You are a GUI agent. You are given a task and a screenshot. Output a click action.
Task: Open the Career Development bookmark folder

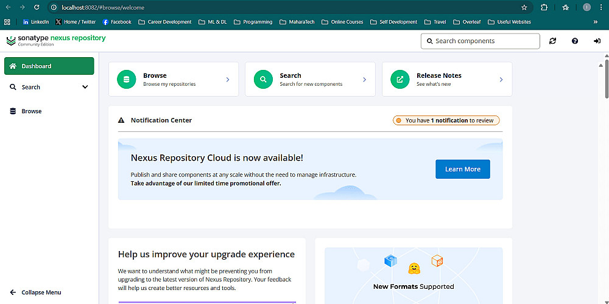pyautogui.click(x=164, y=22)
